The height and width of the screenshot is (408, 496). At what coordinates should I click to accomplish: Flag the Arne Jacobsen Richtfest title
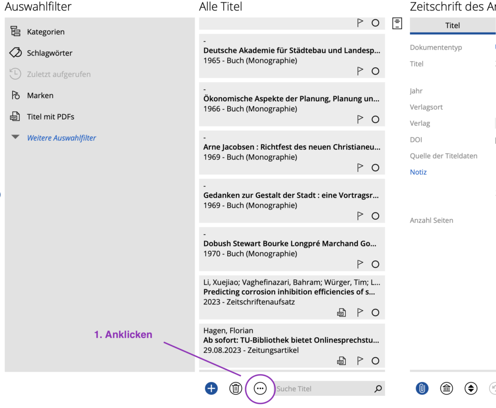360,167
